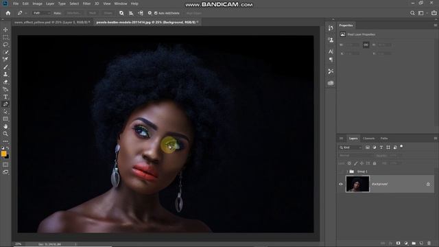Select the Rectangular Marquee tool
The width and height of the screenshot is (439, 247).
pos(5,37)
